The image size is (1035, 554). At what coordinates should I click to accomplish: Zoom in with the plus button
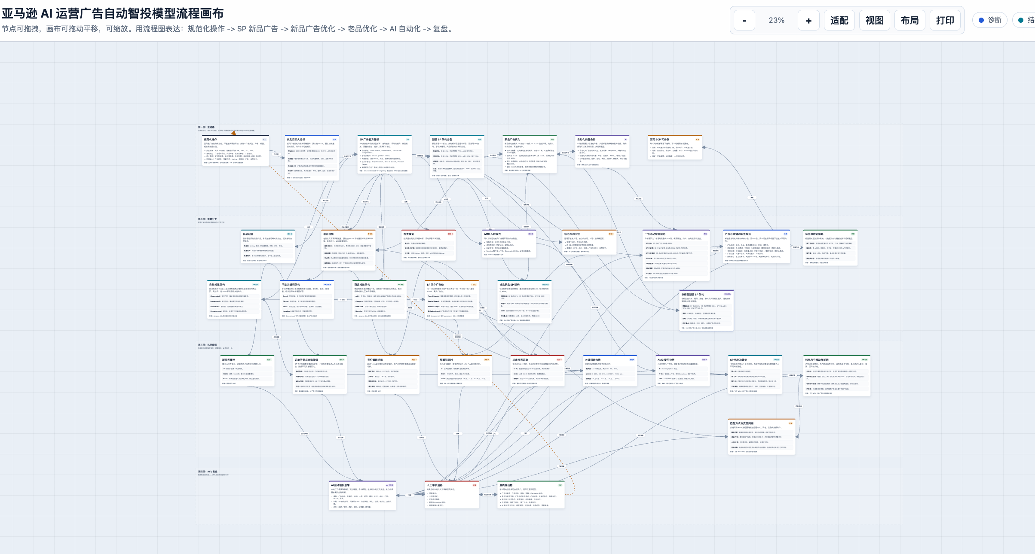(x=808, y=21)
